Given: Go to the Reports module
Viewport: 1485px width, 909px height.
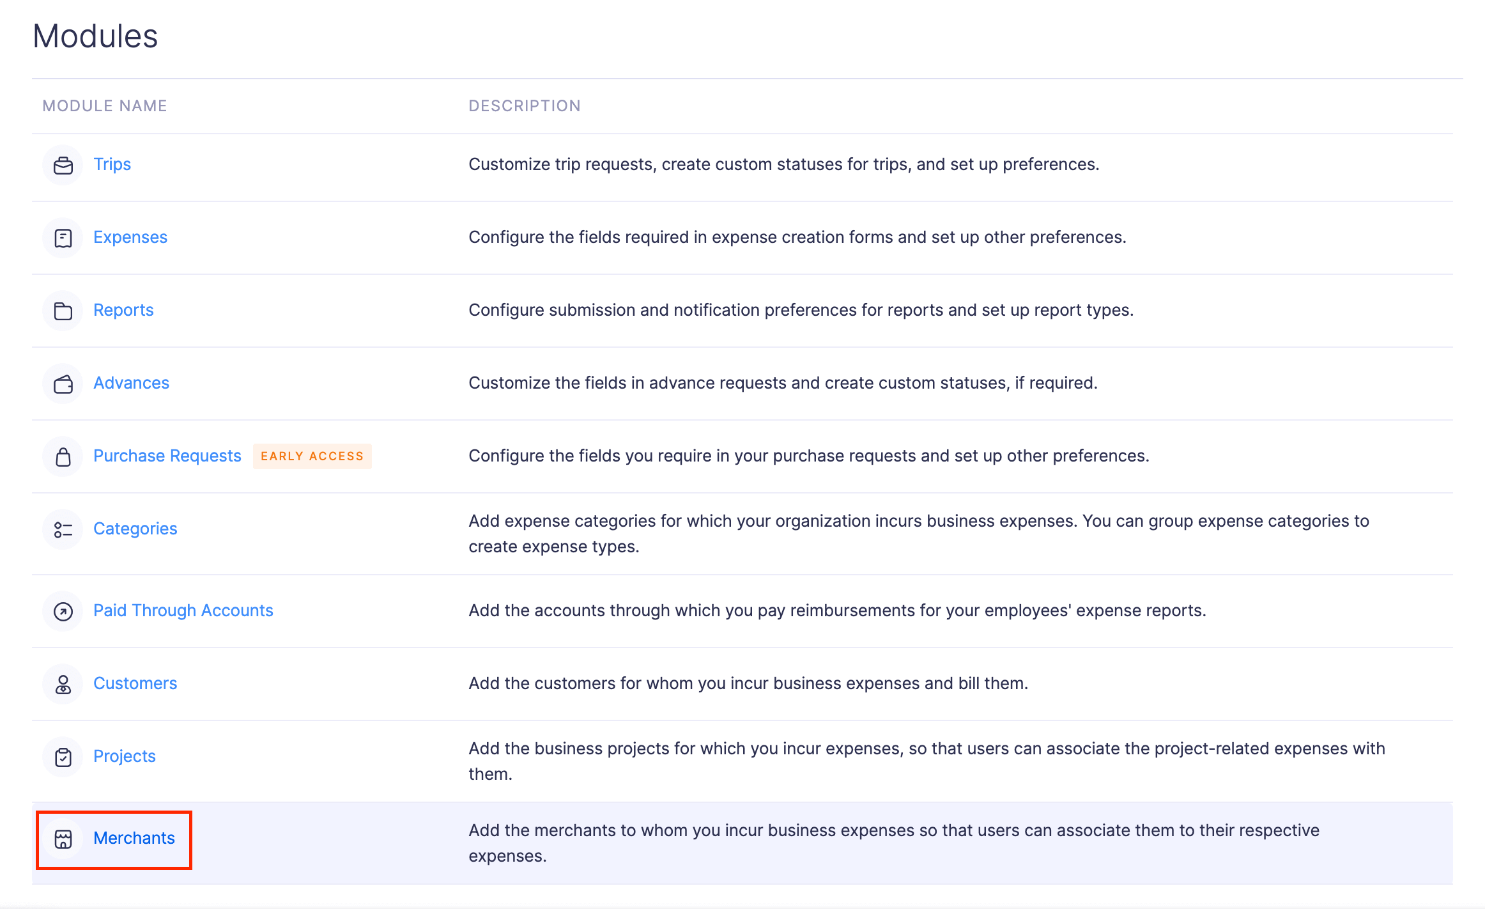Looking at the screenshot, I should click(x=123, y=310).
